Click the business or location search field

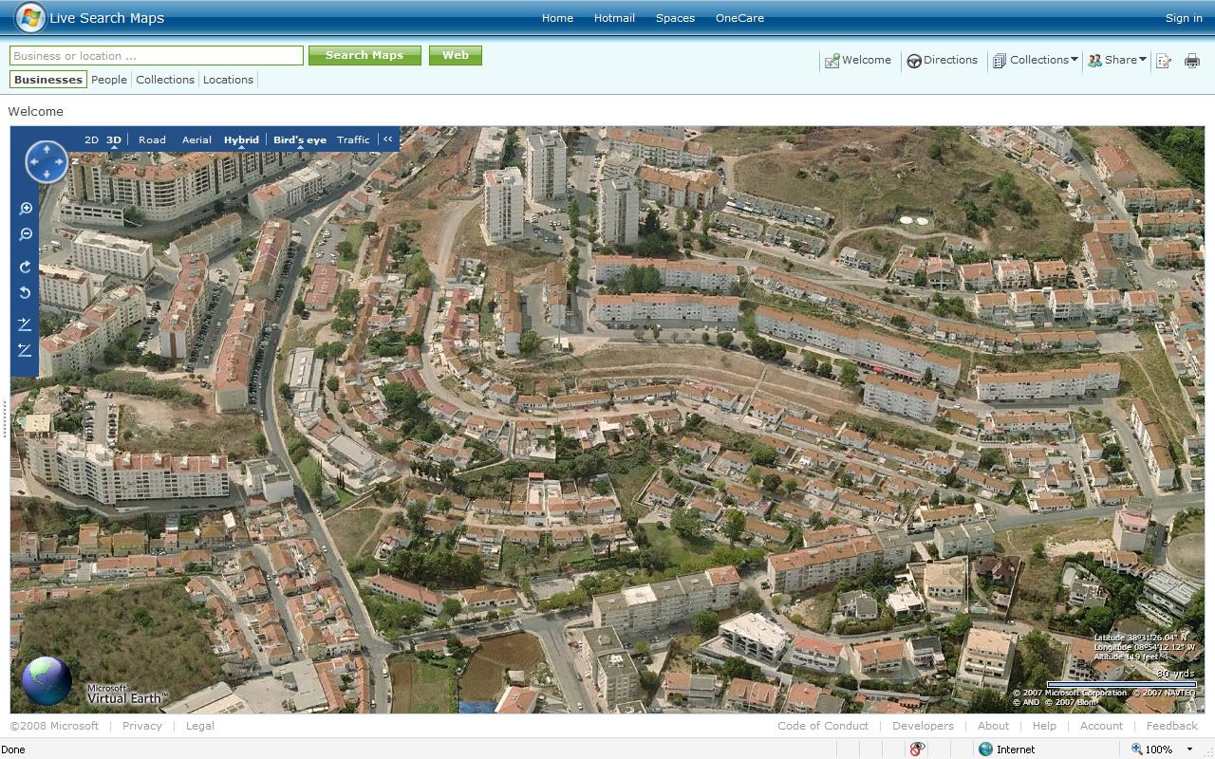[x=157, y=56]
